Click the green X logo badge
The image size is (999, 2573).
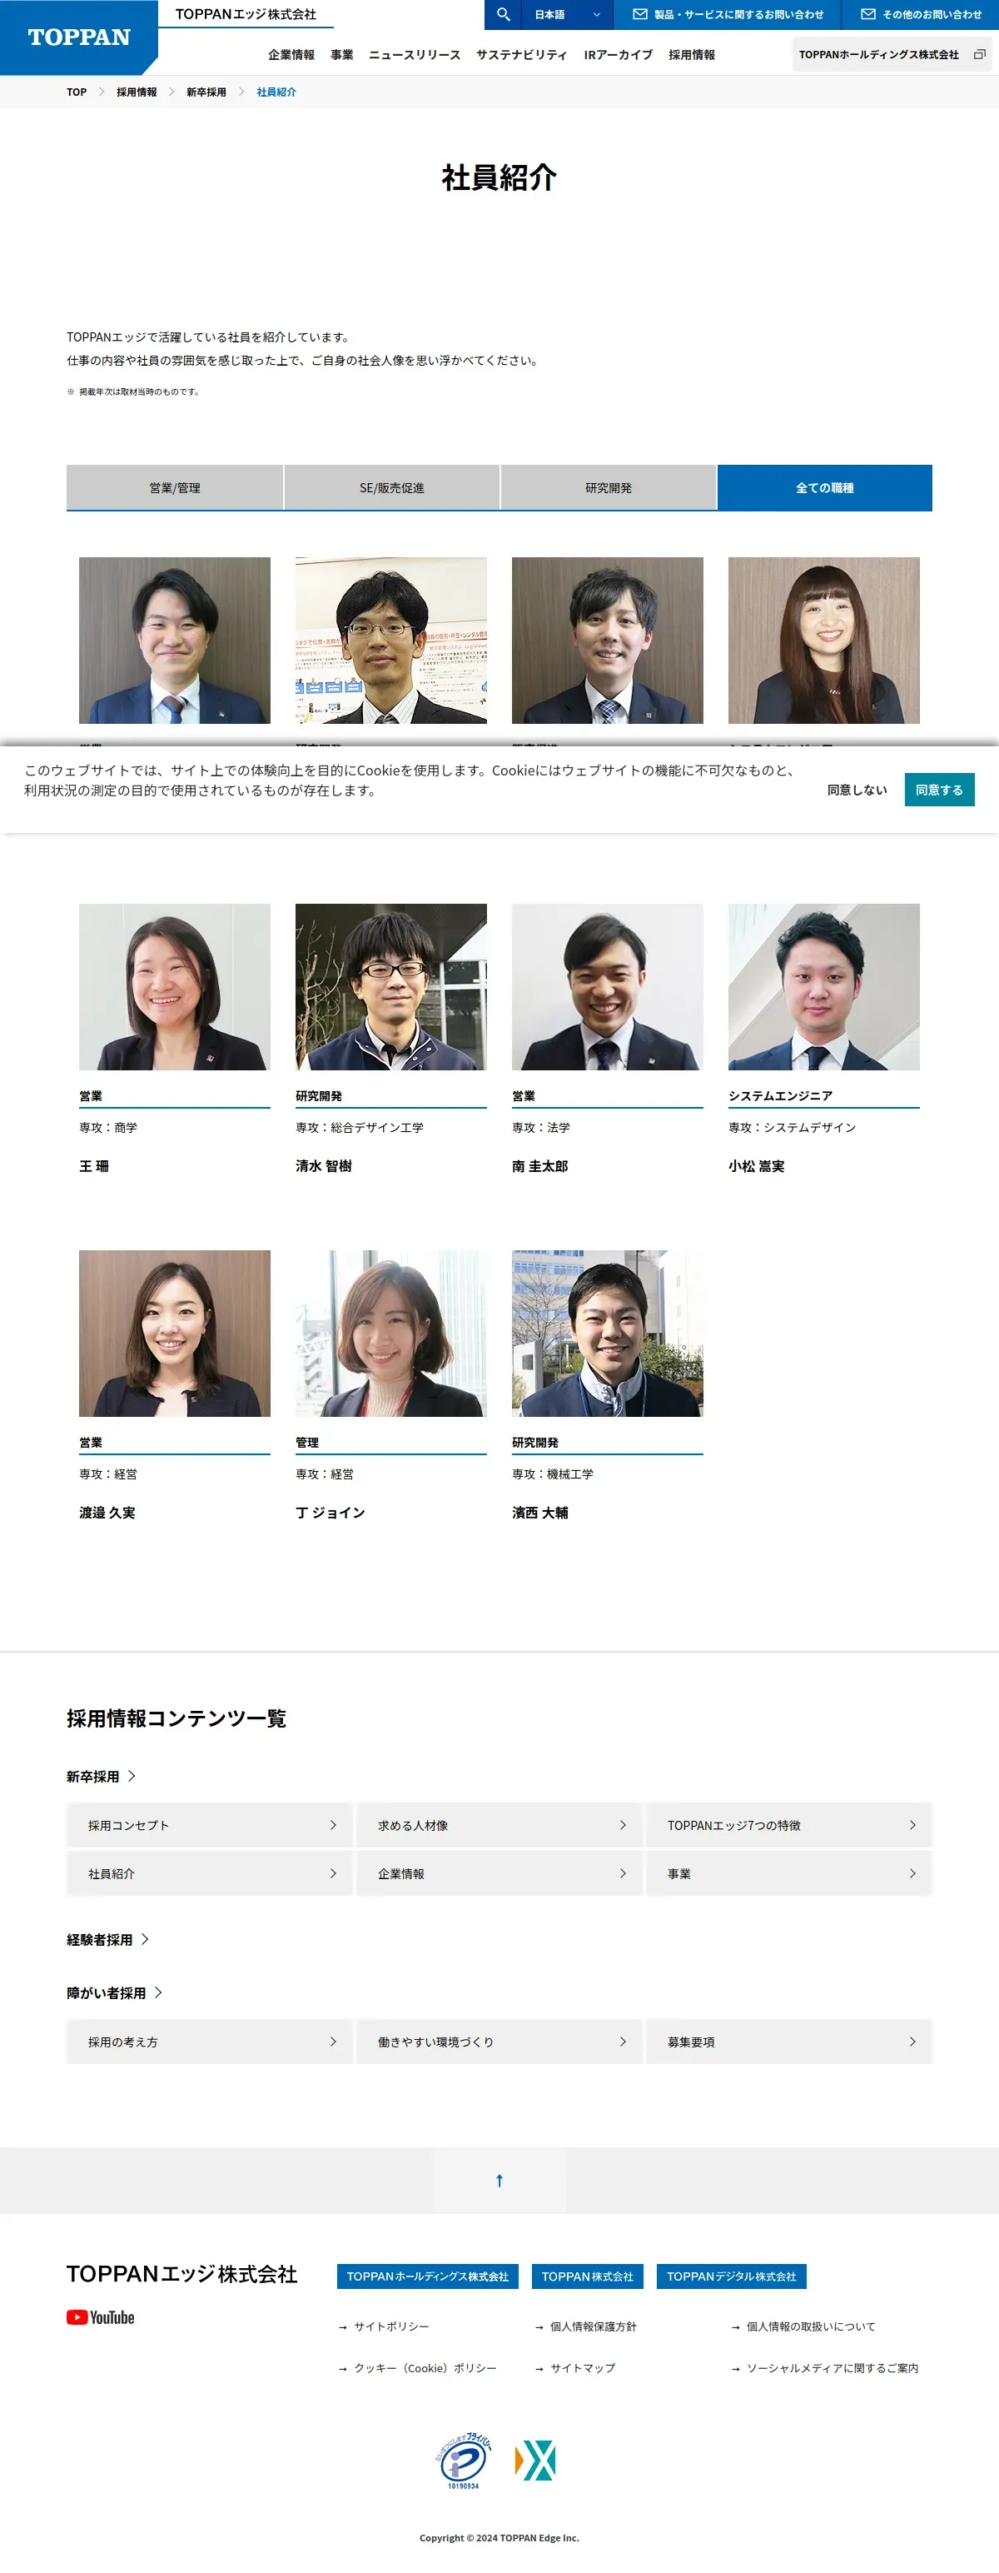535,2460
